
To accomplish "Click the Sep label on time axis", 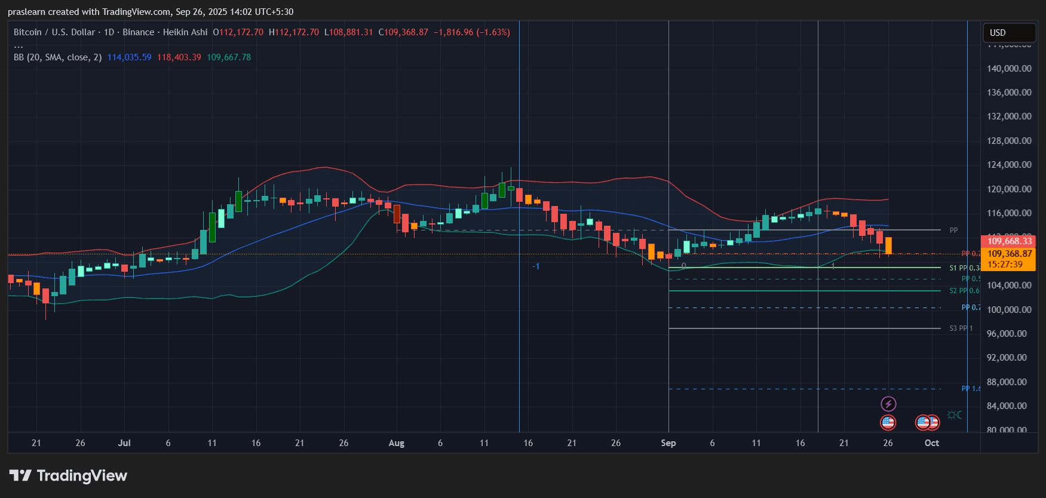I will click(668, 443).
